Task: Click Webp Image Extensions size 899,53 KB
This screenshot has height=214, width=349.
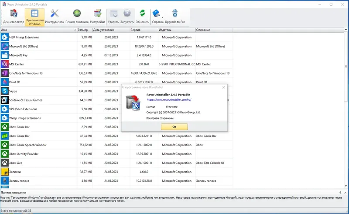Action: (86, 118)
